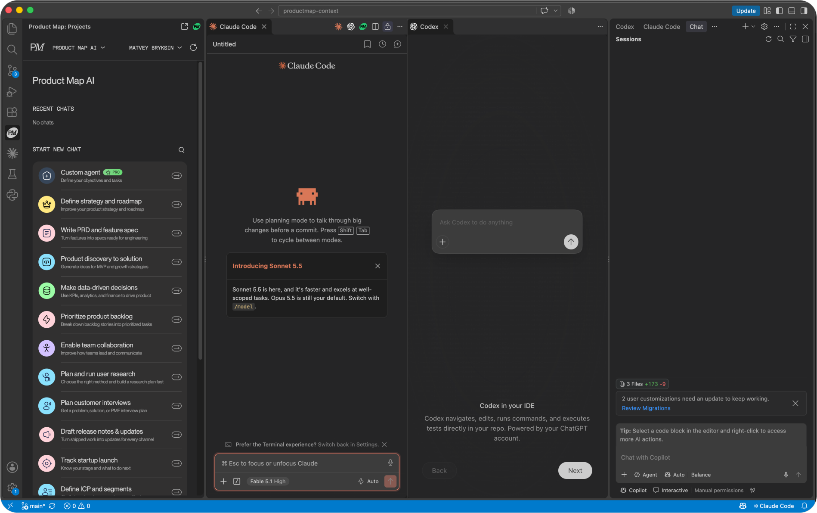This screenshot has height=513, width=817.
Task: Open the Review Migrations link
Action: [x=646, y=408]
